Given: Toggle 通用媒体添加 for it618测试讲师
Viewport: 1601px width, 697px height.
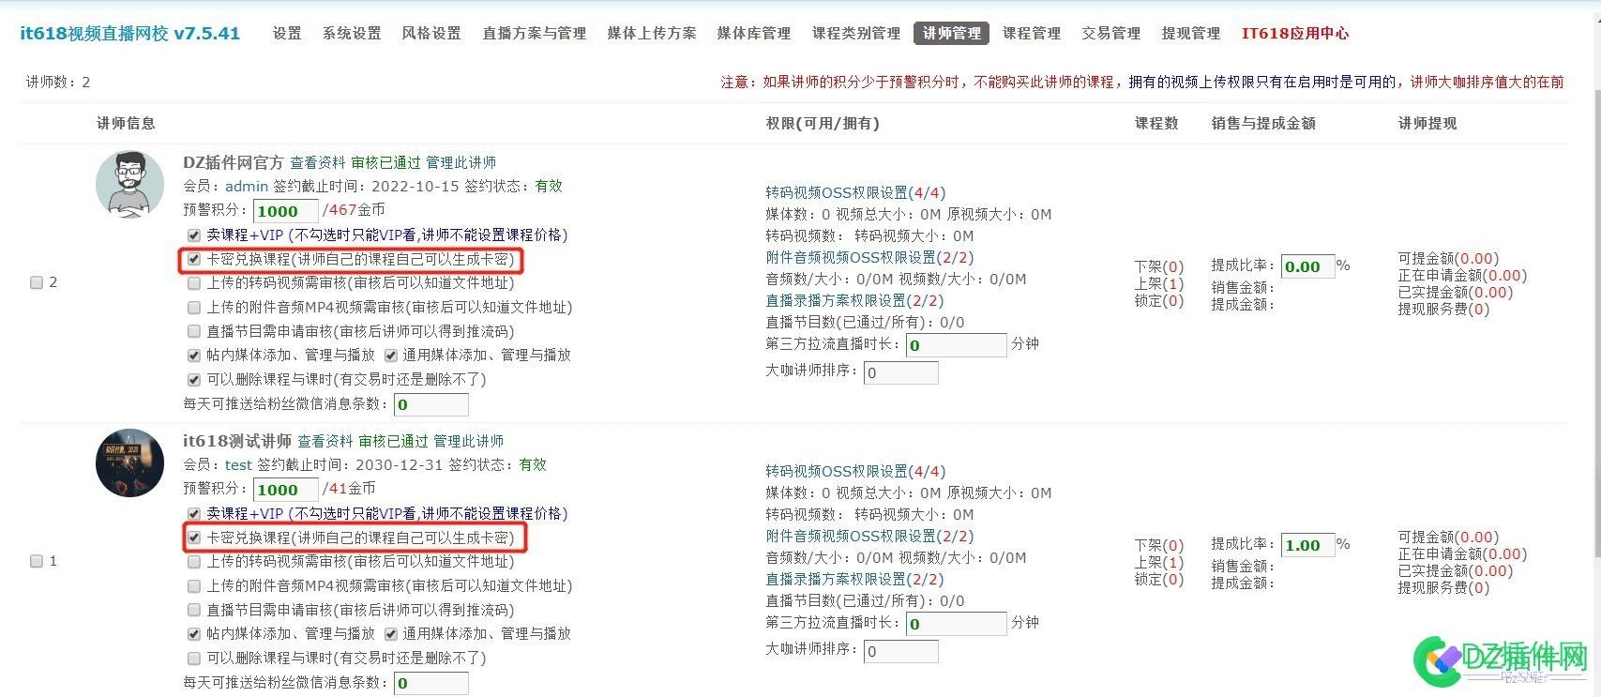Looking at the screenshot, I should click(391, 634).
